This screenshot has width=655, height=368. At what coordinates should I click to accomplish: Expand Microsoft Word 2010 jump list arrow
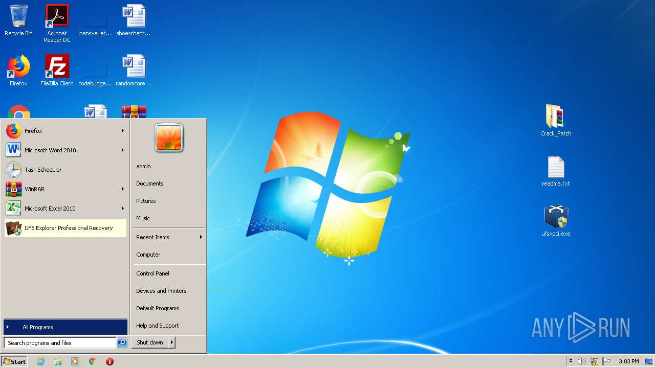coord(123,150)
